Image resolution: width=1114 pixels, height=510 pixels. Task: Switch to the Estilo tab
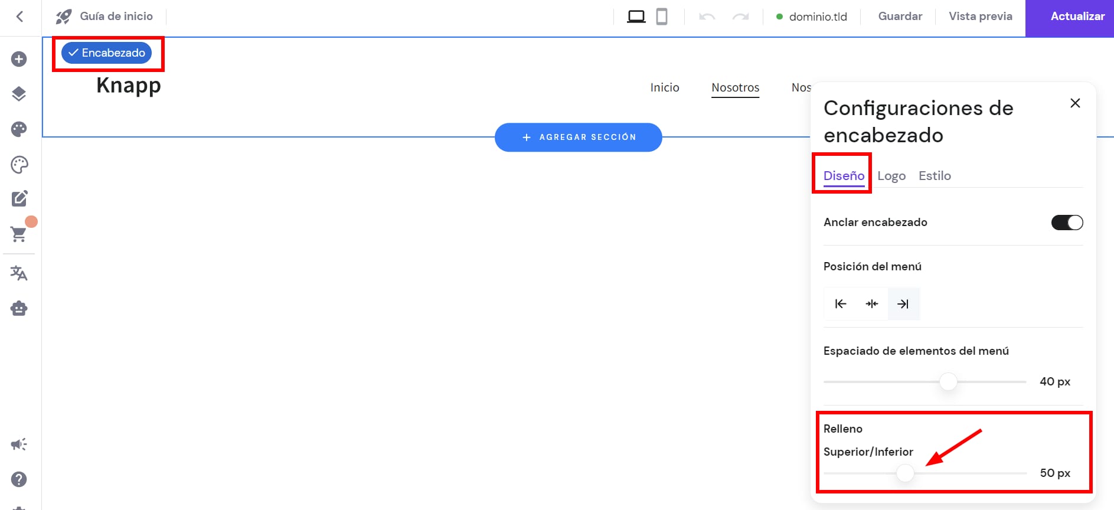click(x=935, y=176)
